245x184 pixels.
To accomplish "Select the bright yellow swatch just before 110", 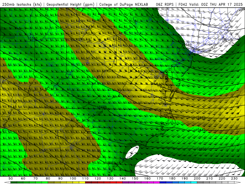I will [82, 182].
